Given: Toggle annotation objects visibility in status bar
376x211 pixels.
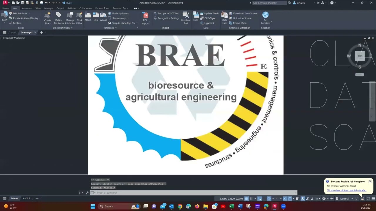Looking at the screenshot, I should pyautogui.click(x=303, y=199).
